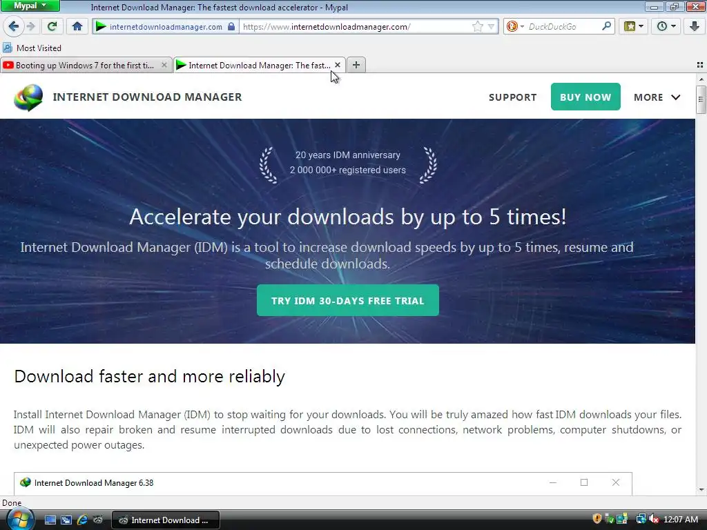
Task: Select the Internet Download taskbar button
Action: click(165, 520)
